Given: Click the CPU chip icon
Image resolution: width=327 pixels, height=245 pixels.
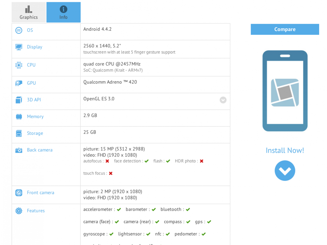Looking at the screenshot, I should (x=19, y=65).
